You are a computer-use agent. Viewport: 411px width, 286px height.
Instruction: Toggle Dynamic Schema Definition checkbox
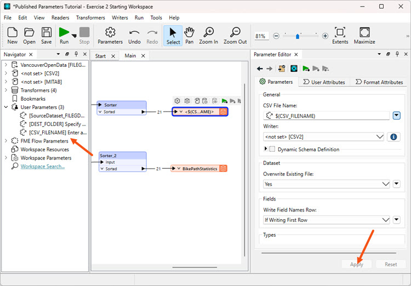point(272,149)
